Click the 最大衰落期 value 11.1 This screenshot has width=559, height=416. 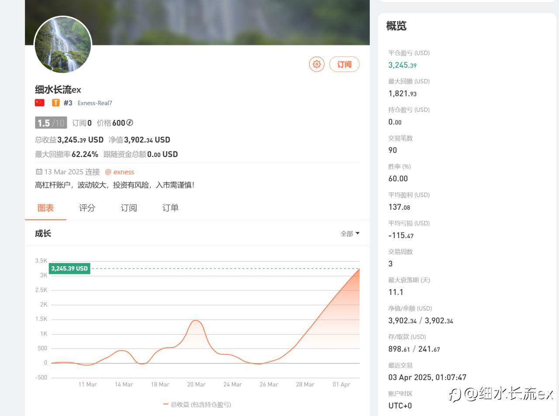point(396,292)
